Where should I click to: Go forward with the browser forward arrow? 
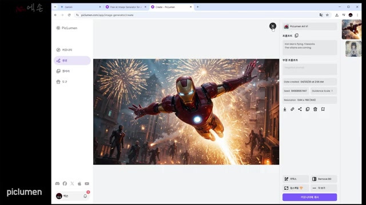pos(62,15)
